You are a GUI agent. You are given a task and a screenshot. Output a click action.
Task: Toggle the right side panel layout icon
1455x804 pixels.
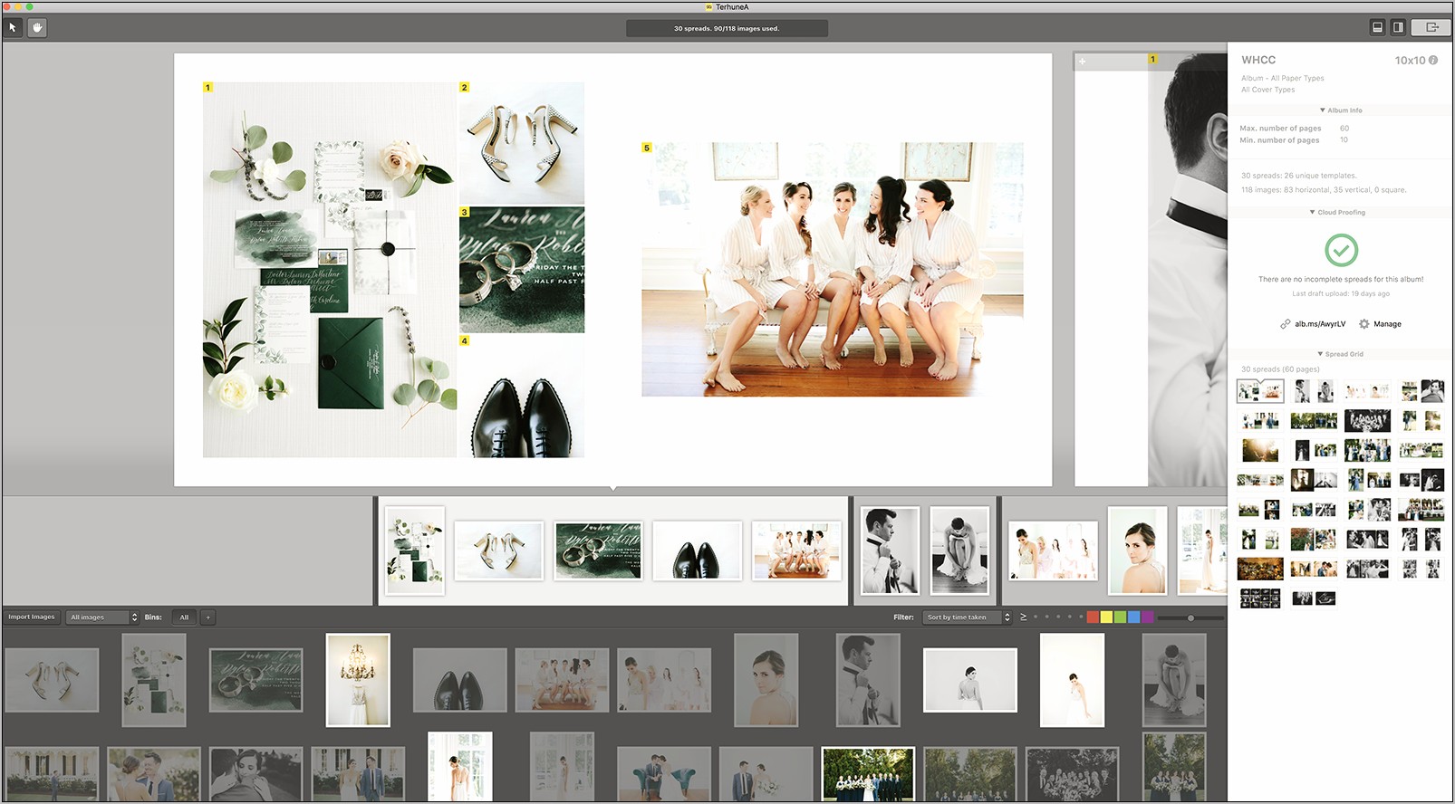(1398, 28)
